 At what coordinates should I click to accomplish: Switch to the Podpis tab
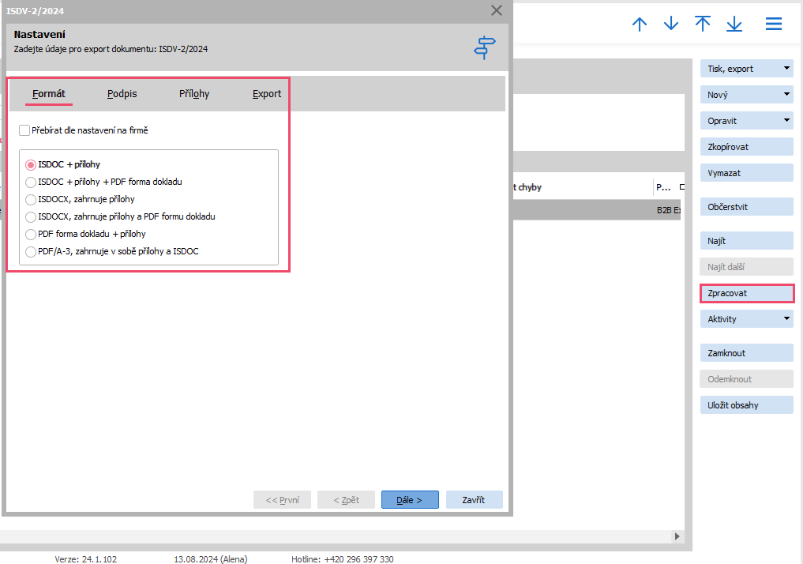pos(122,93)
